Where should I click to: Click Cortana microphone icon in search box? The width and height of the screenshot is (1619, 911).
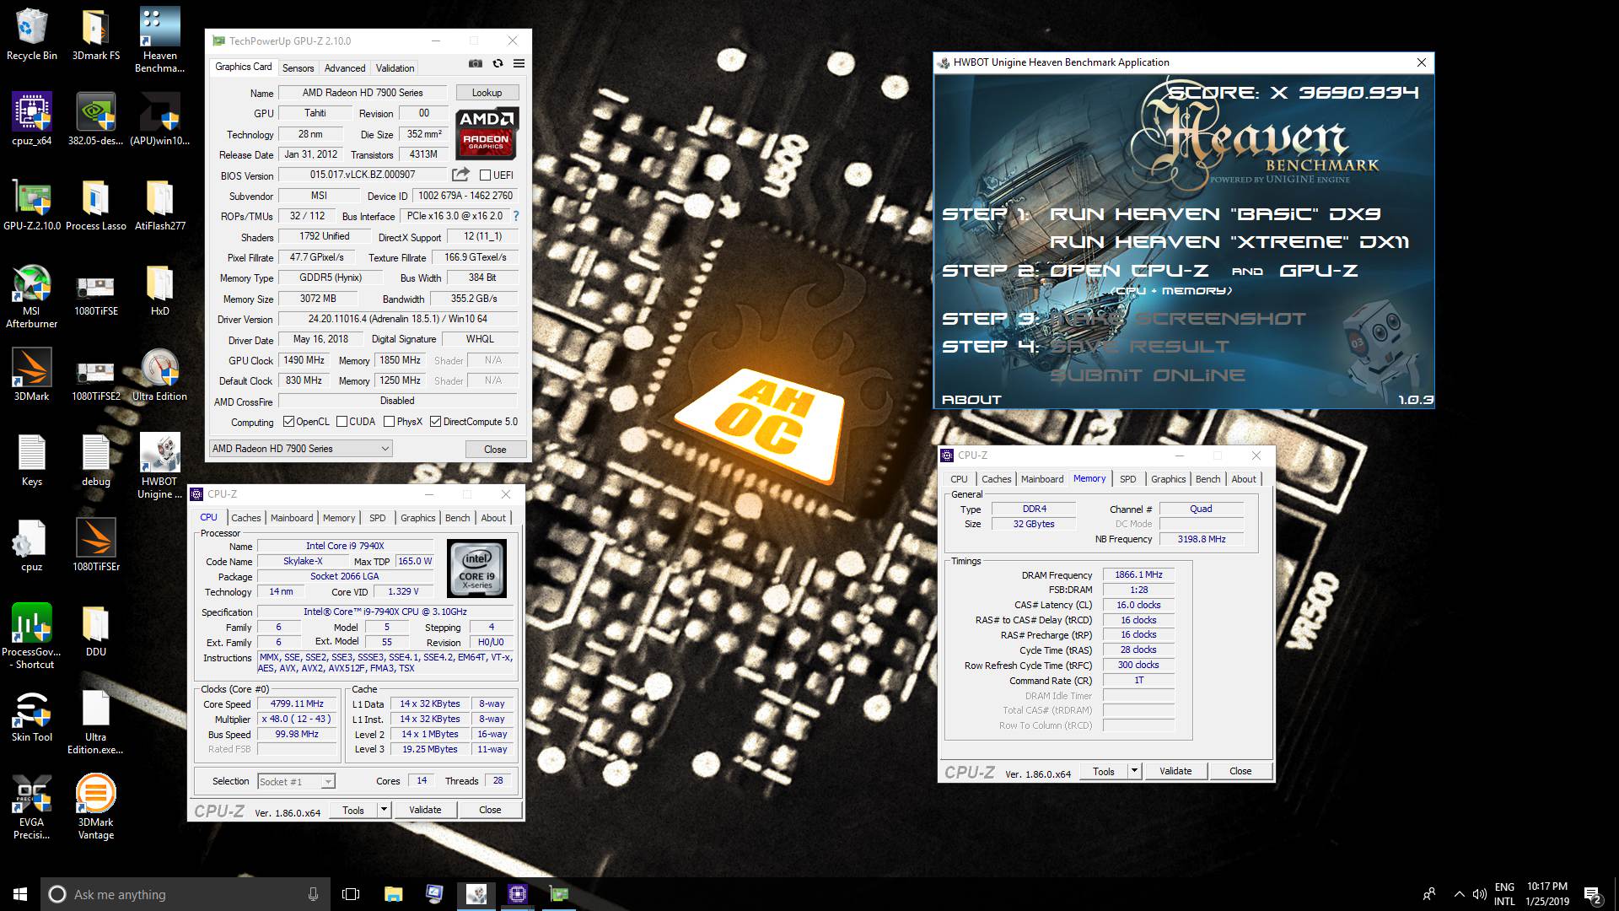[x=313, y=894]
